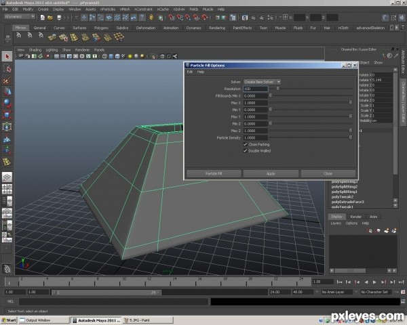Click the Particle Fill button

214,173
